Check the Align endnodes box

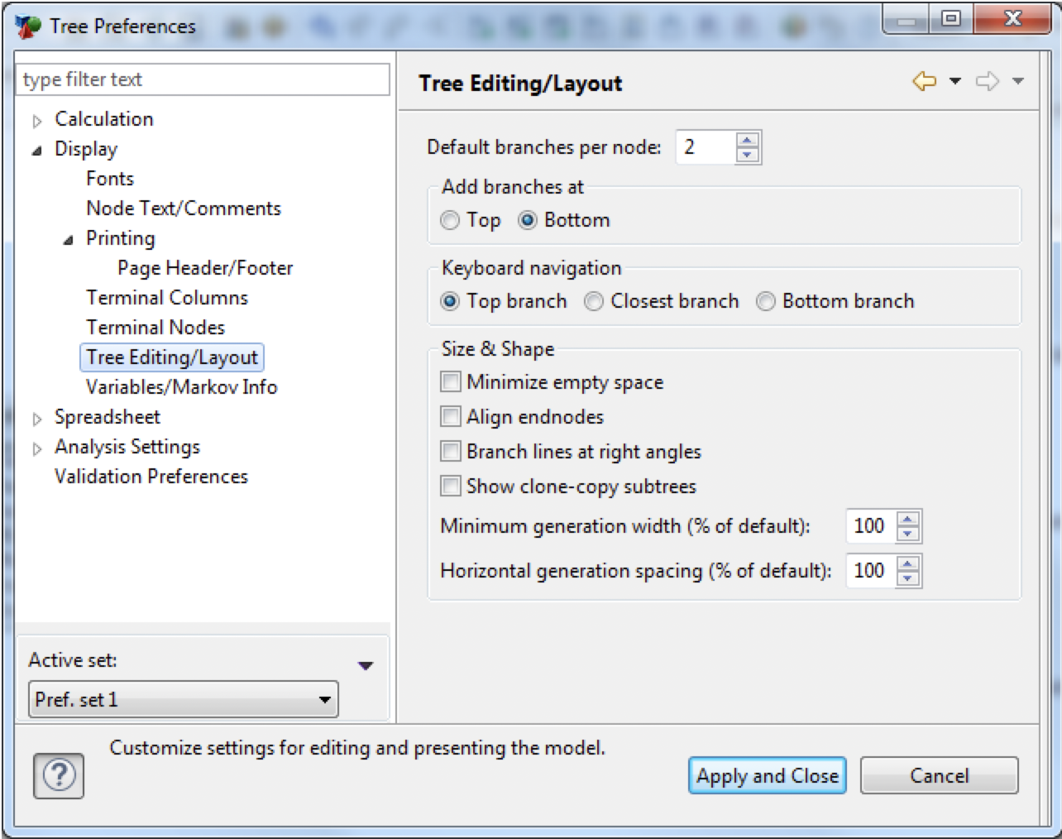(450, 416)
